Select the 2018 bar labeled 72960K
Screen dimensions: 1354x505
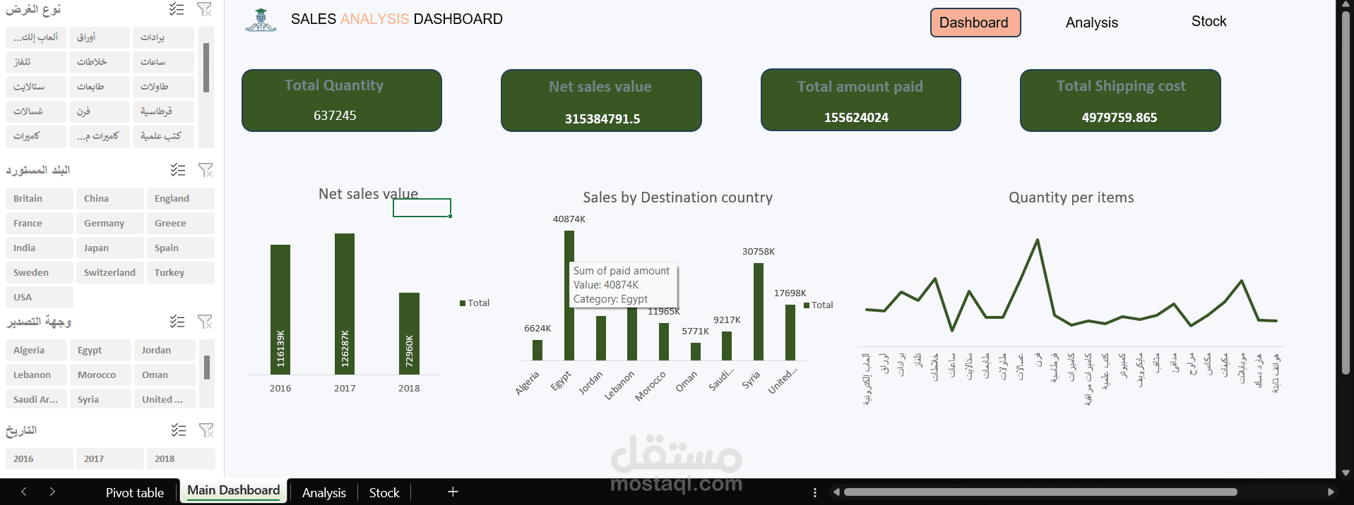[x=409, y=334]
